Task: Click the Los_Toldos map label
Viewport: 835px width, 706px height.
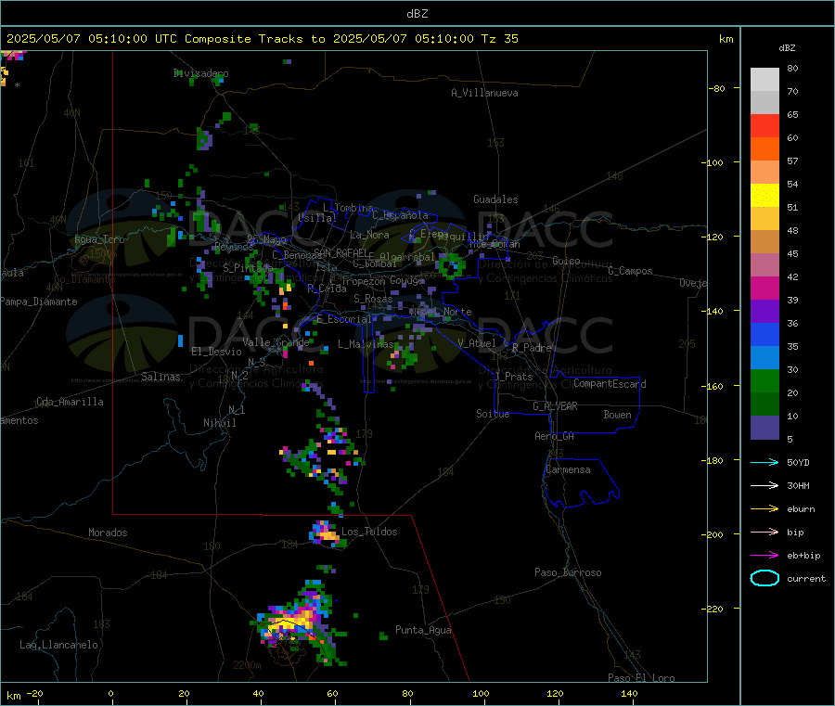Action: (369, 532)
